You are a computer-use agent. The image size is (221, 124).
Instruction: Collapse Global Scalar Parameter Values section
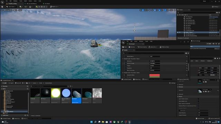pos(123,59)
